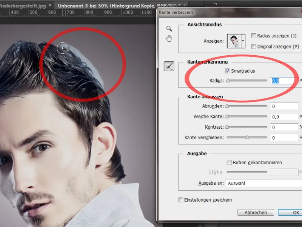
Task: Click the Anzeigen preview thumbnail
Action: (234, 41)
